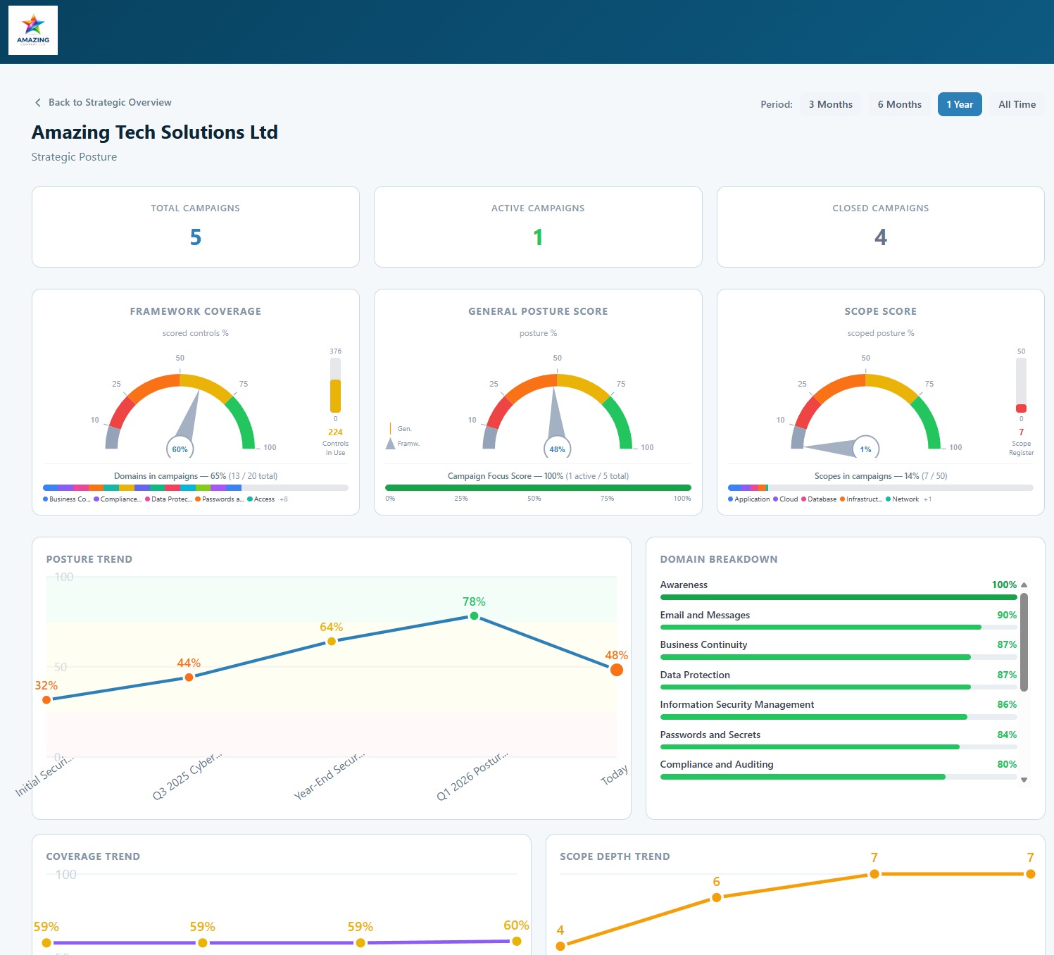Click the Framw. triangle legend marker

coord(390,444)
